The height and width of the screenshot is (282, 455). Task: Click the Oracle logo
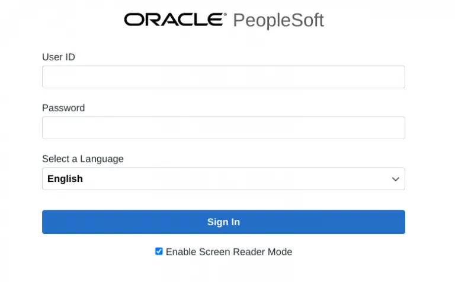click(174, 20)
